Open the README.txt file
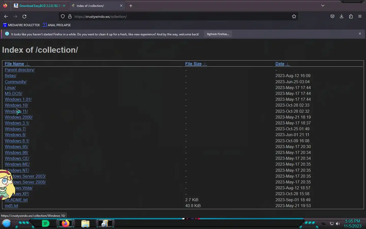 (16, 200)
